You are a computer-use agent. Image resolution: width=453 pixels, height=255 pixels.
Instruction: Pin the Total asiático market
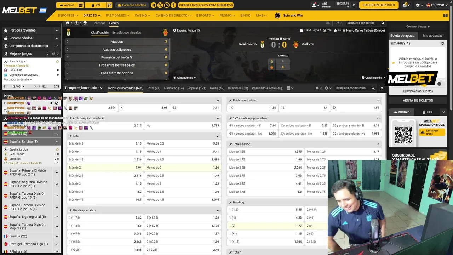tap(230, 144)
